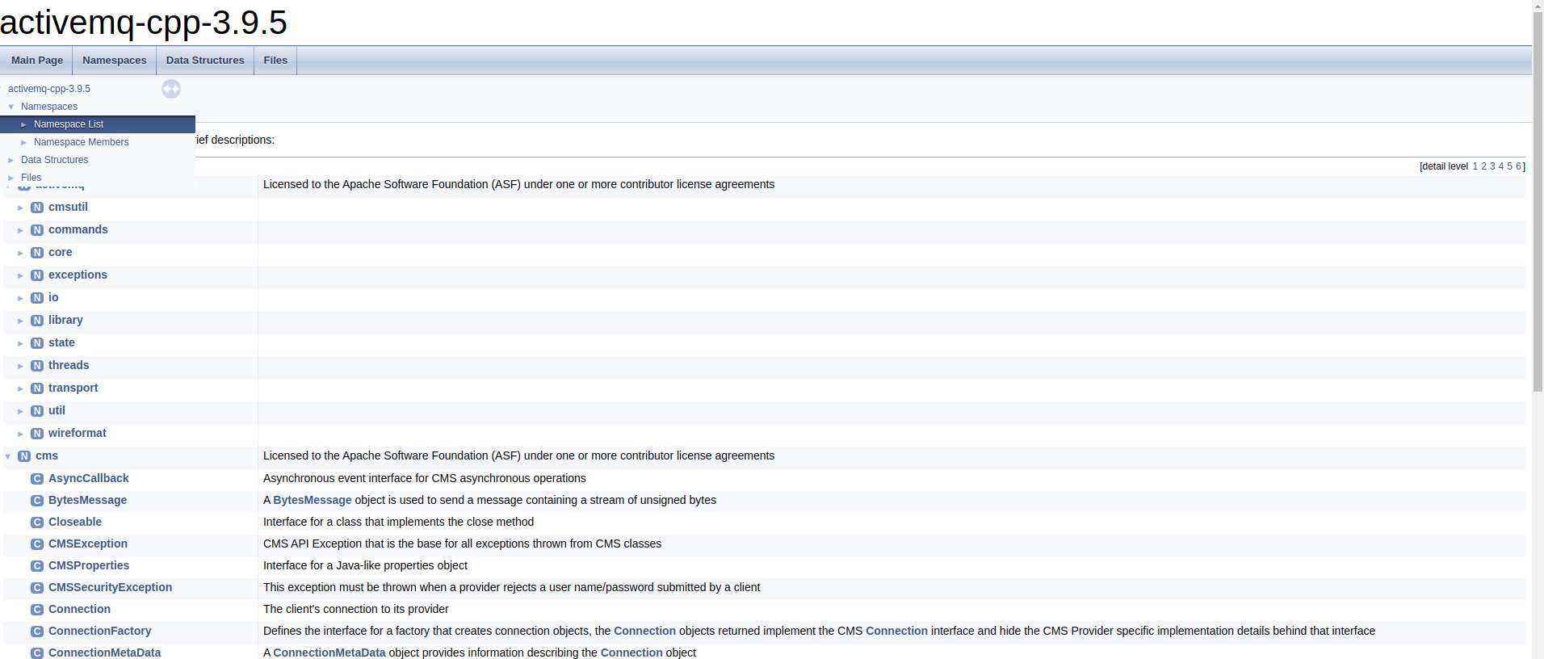Expand the util namespace arrow
1544x659 pixels.
click(x=20, y=411)
